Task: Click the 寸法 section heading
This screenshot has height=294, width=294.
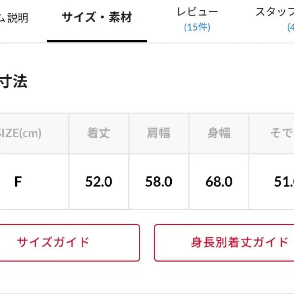Action: [13, 81]
